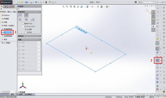166x98 pixels.
Task: Select the Corner Rectangle type icon
Action: click(x=20, y=15)
